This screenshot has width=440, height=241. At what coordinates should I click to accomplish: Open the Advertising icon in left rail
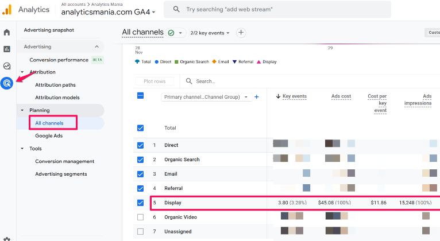coord(7,83)
